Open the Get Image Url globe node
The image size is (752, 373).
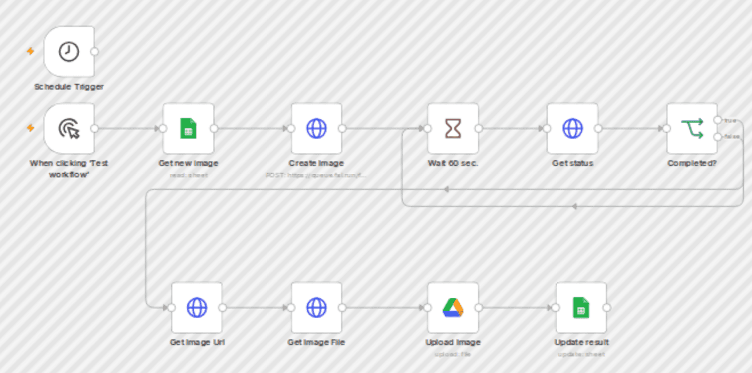point(197,307)
